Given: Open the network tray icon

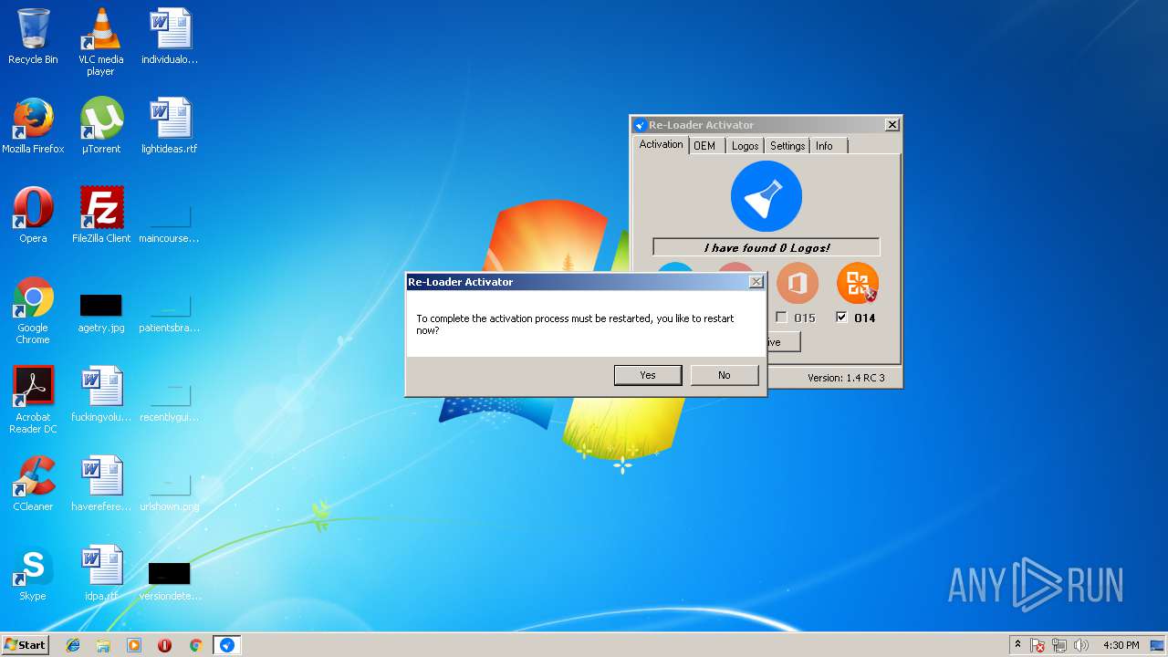Looking at the screenshot, I should (x=1059, y=645).
